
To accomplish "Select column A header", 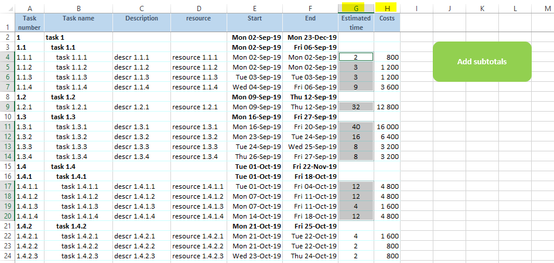I will pos(30,8).
